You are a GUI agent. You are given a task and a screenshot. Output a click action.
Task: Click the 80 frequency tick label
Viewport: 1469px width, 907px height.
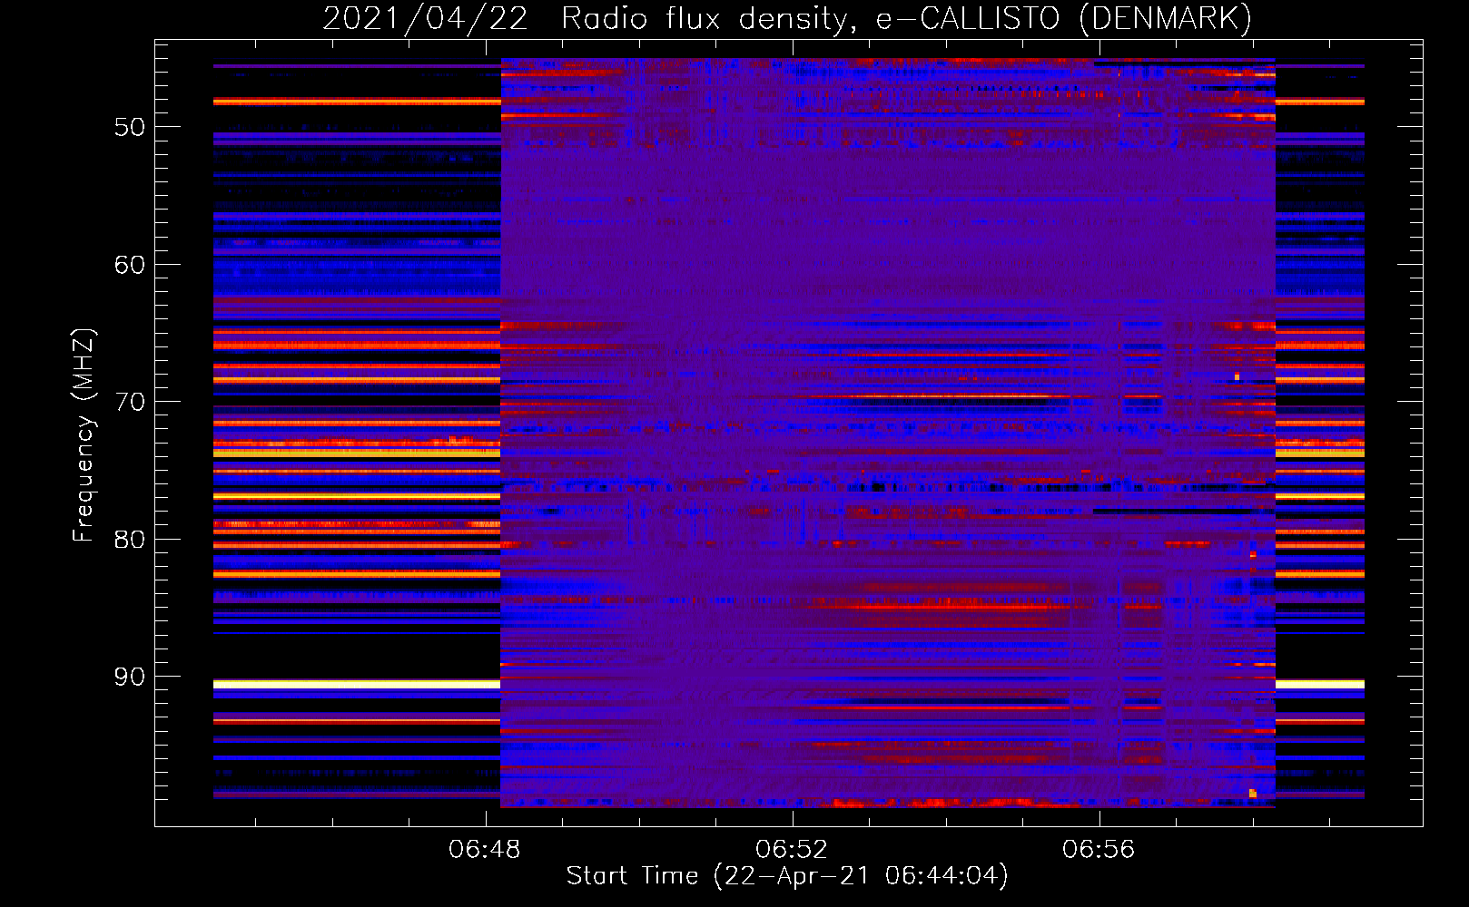[x=130, y=540]
